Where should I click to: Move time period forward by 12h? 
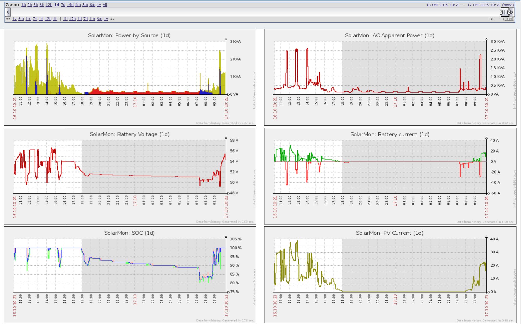pos(72,19)
